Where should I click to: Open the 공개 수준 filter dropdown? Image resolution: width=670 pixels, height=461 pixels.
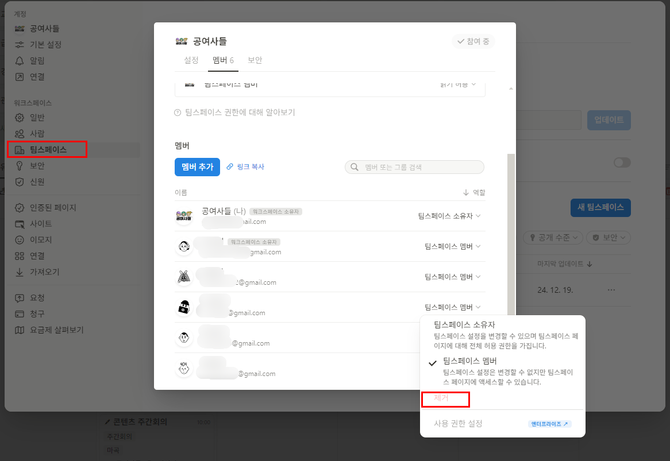(553, 237)
